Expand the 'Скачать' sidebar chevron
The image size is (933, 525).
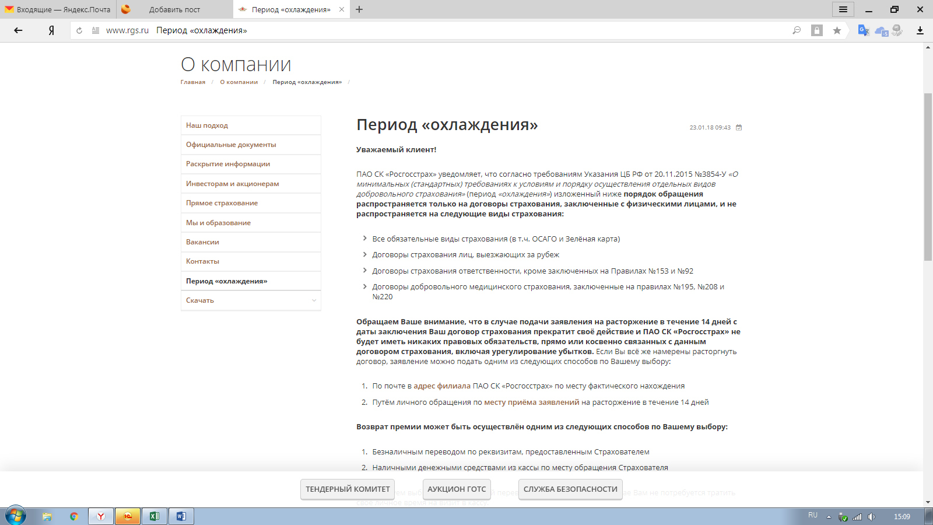coord(314,300)
